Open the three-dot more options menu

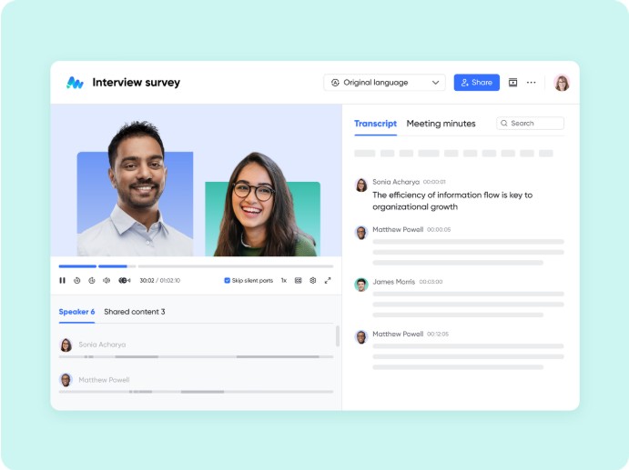point(532,83)
